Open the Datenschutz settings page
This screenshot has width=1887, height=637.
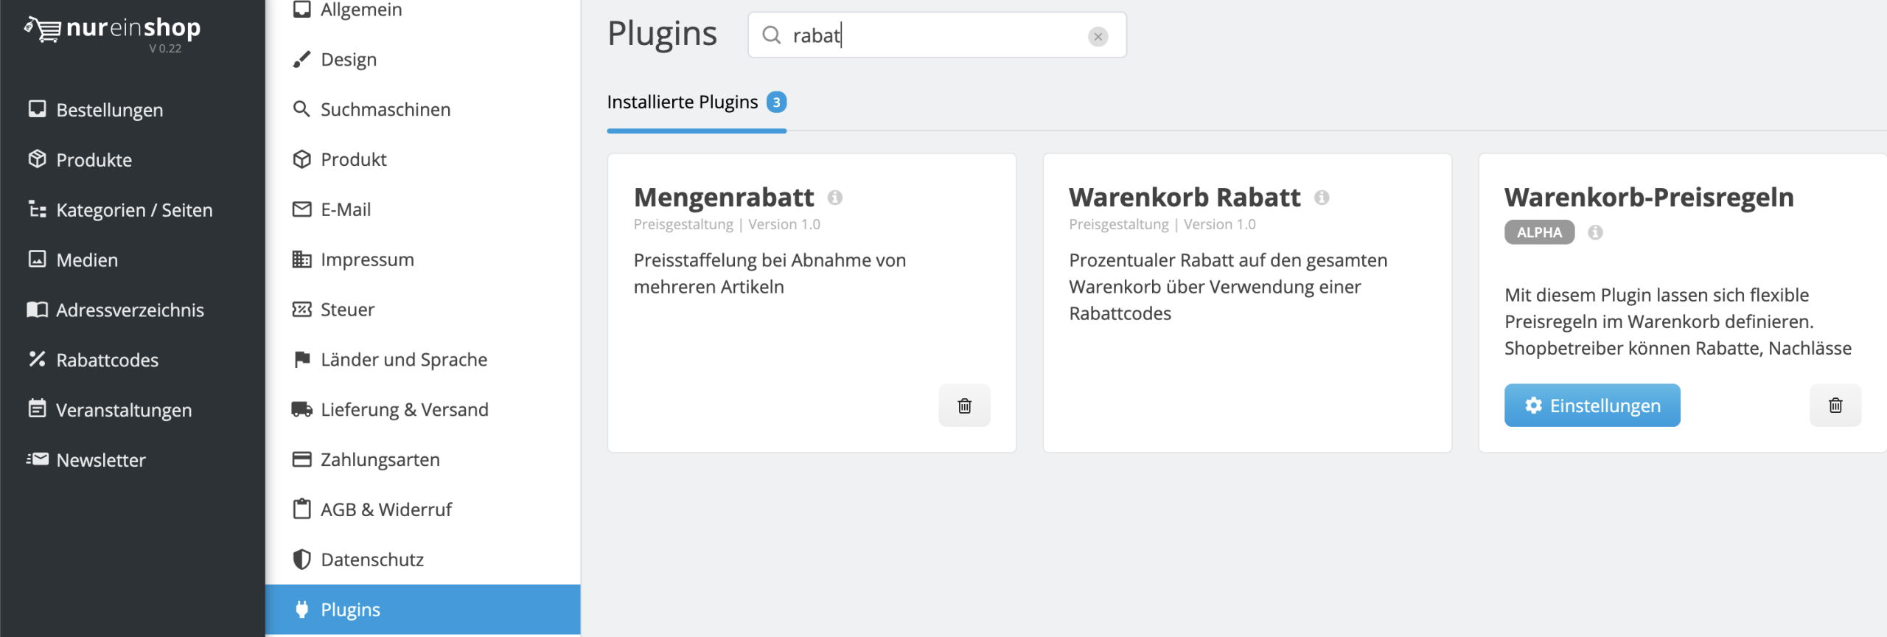tap(372, 560)
